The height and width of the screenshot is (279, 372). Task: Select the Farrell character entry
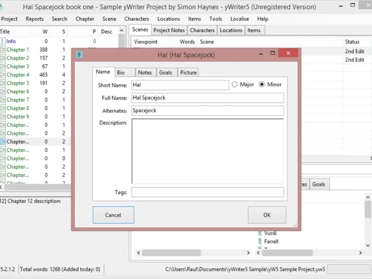271,241
